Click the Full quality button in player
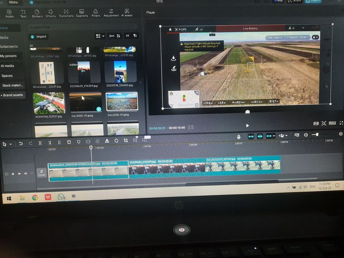 316,123
